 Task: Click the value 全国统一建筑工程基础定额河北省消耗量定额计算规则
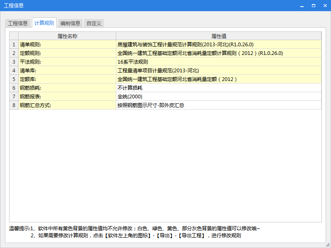pyautogui.click(x=219, y=53)
